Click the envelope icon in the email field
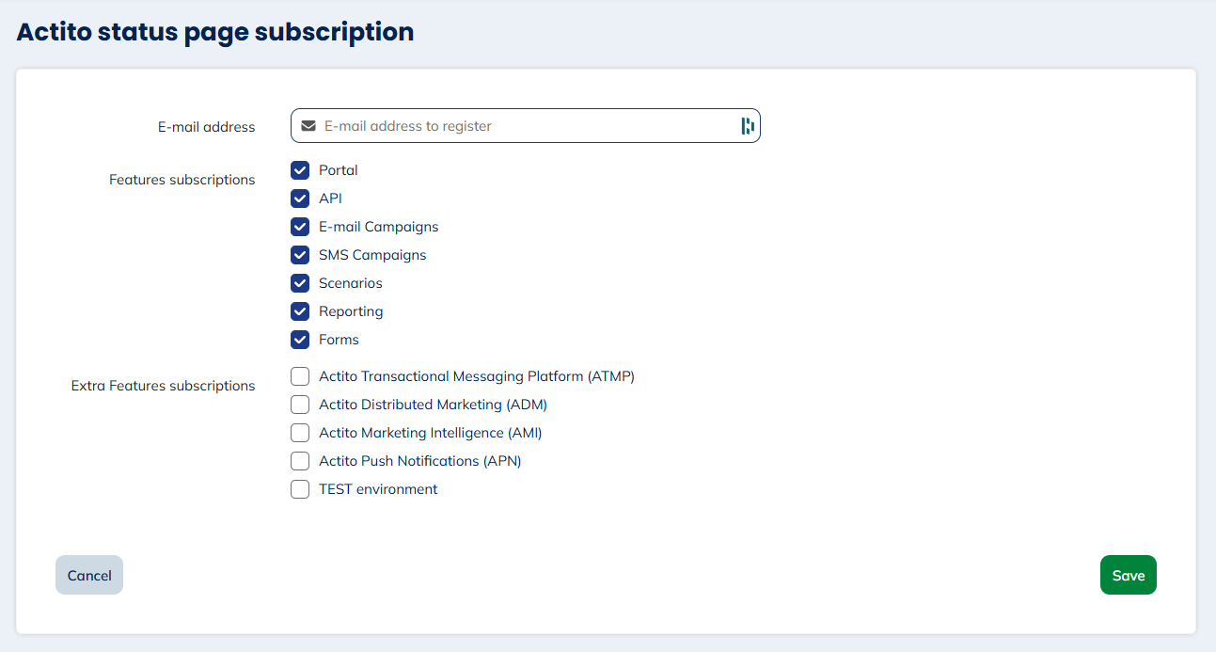 (308, 125)
